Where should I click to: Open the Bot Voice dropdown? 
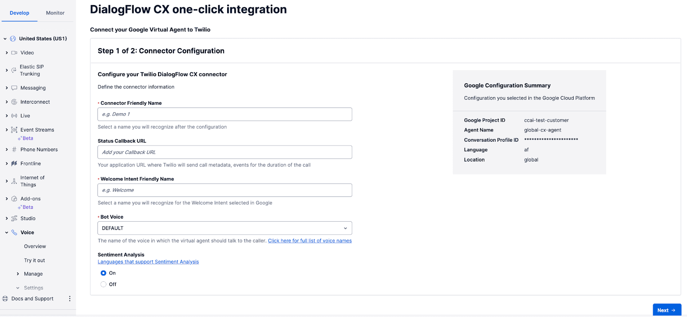pyautogui.click(x=225, y=228)
